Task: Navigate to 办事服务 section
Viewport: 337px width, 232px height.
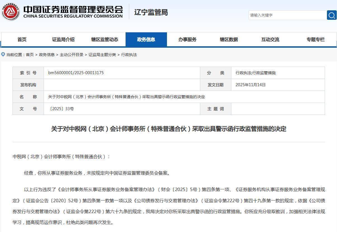Action: [x=187, y=39]
